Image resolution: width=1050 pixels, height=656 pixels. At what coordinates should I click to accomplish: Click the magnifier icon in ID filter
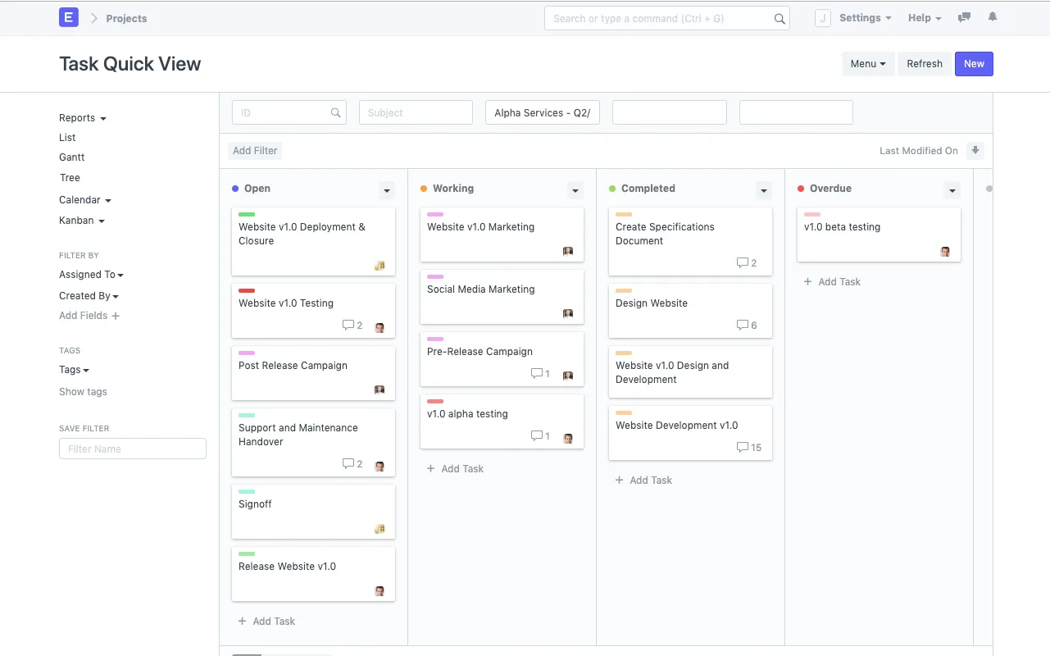335,113
